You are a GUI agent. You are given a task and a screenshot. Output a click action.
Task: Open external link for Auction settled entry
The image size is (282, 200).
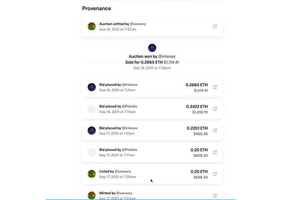tap(215, 27)
